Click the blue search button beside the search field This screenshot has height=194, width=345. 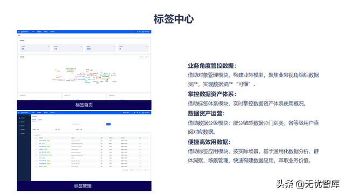pyautogui.click(x=108, y=124)
